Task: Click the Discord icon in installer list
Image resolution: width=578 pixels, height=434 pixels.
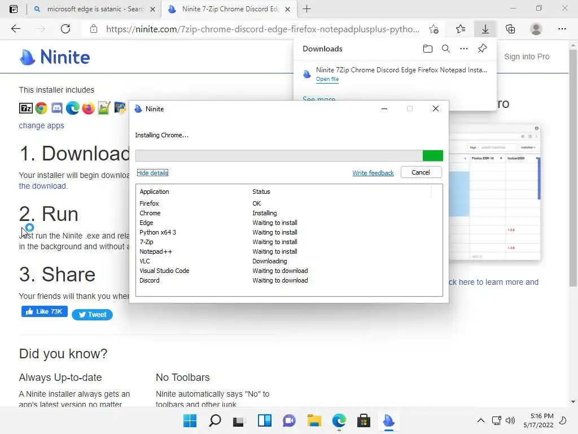Action: [x=57, y=108]
